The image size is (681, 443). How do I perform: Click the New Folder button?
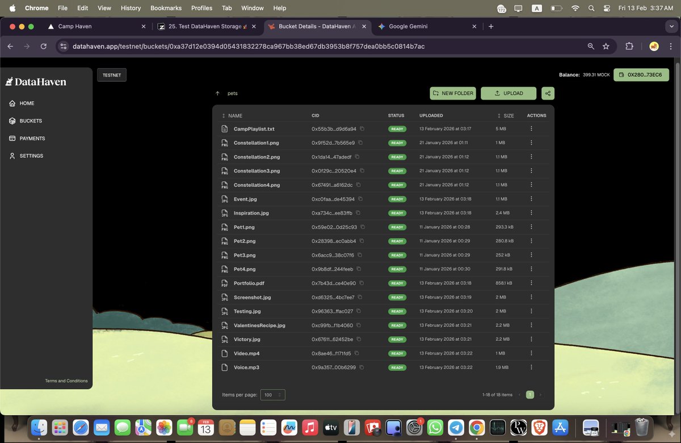click(453, 93)
